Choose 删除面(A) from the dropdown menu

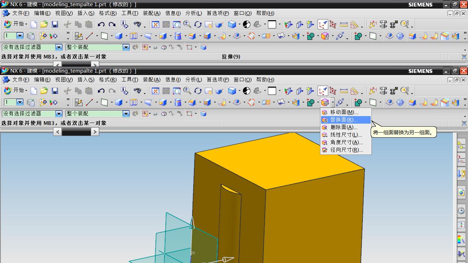(346, 127)
